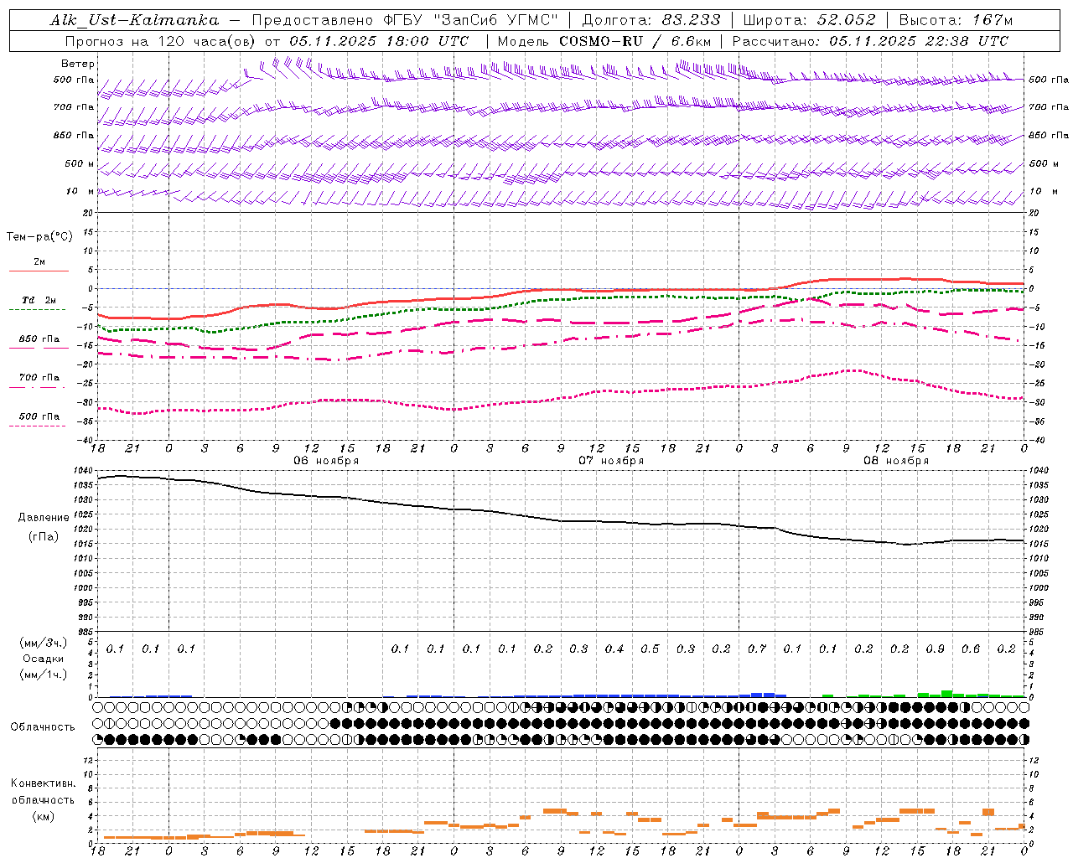1073x858 pixels.
Task: Click the (мм/3ч.) precipitation unit label
Action: (44, 643)
